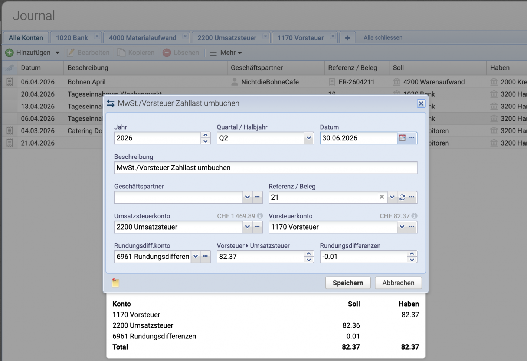
Task: Click the document icon on the Bohnen April row
Action: click(x=9, y=81)
